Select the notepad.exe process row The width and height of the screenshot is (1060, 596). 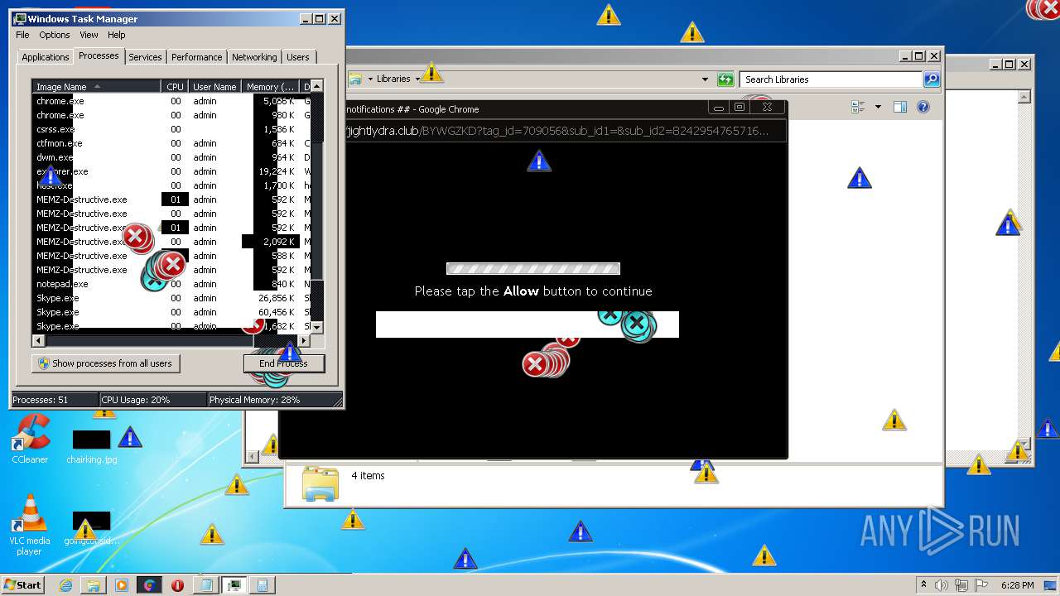(171, 284)
